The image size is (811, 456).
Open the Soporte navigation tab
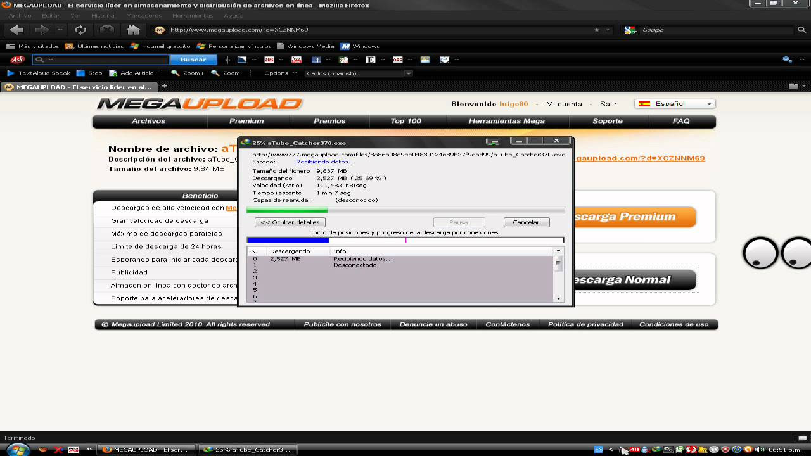point(608,121)
